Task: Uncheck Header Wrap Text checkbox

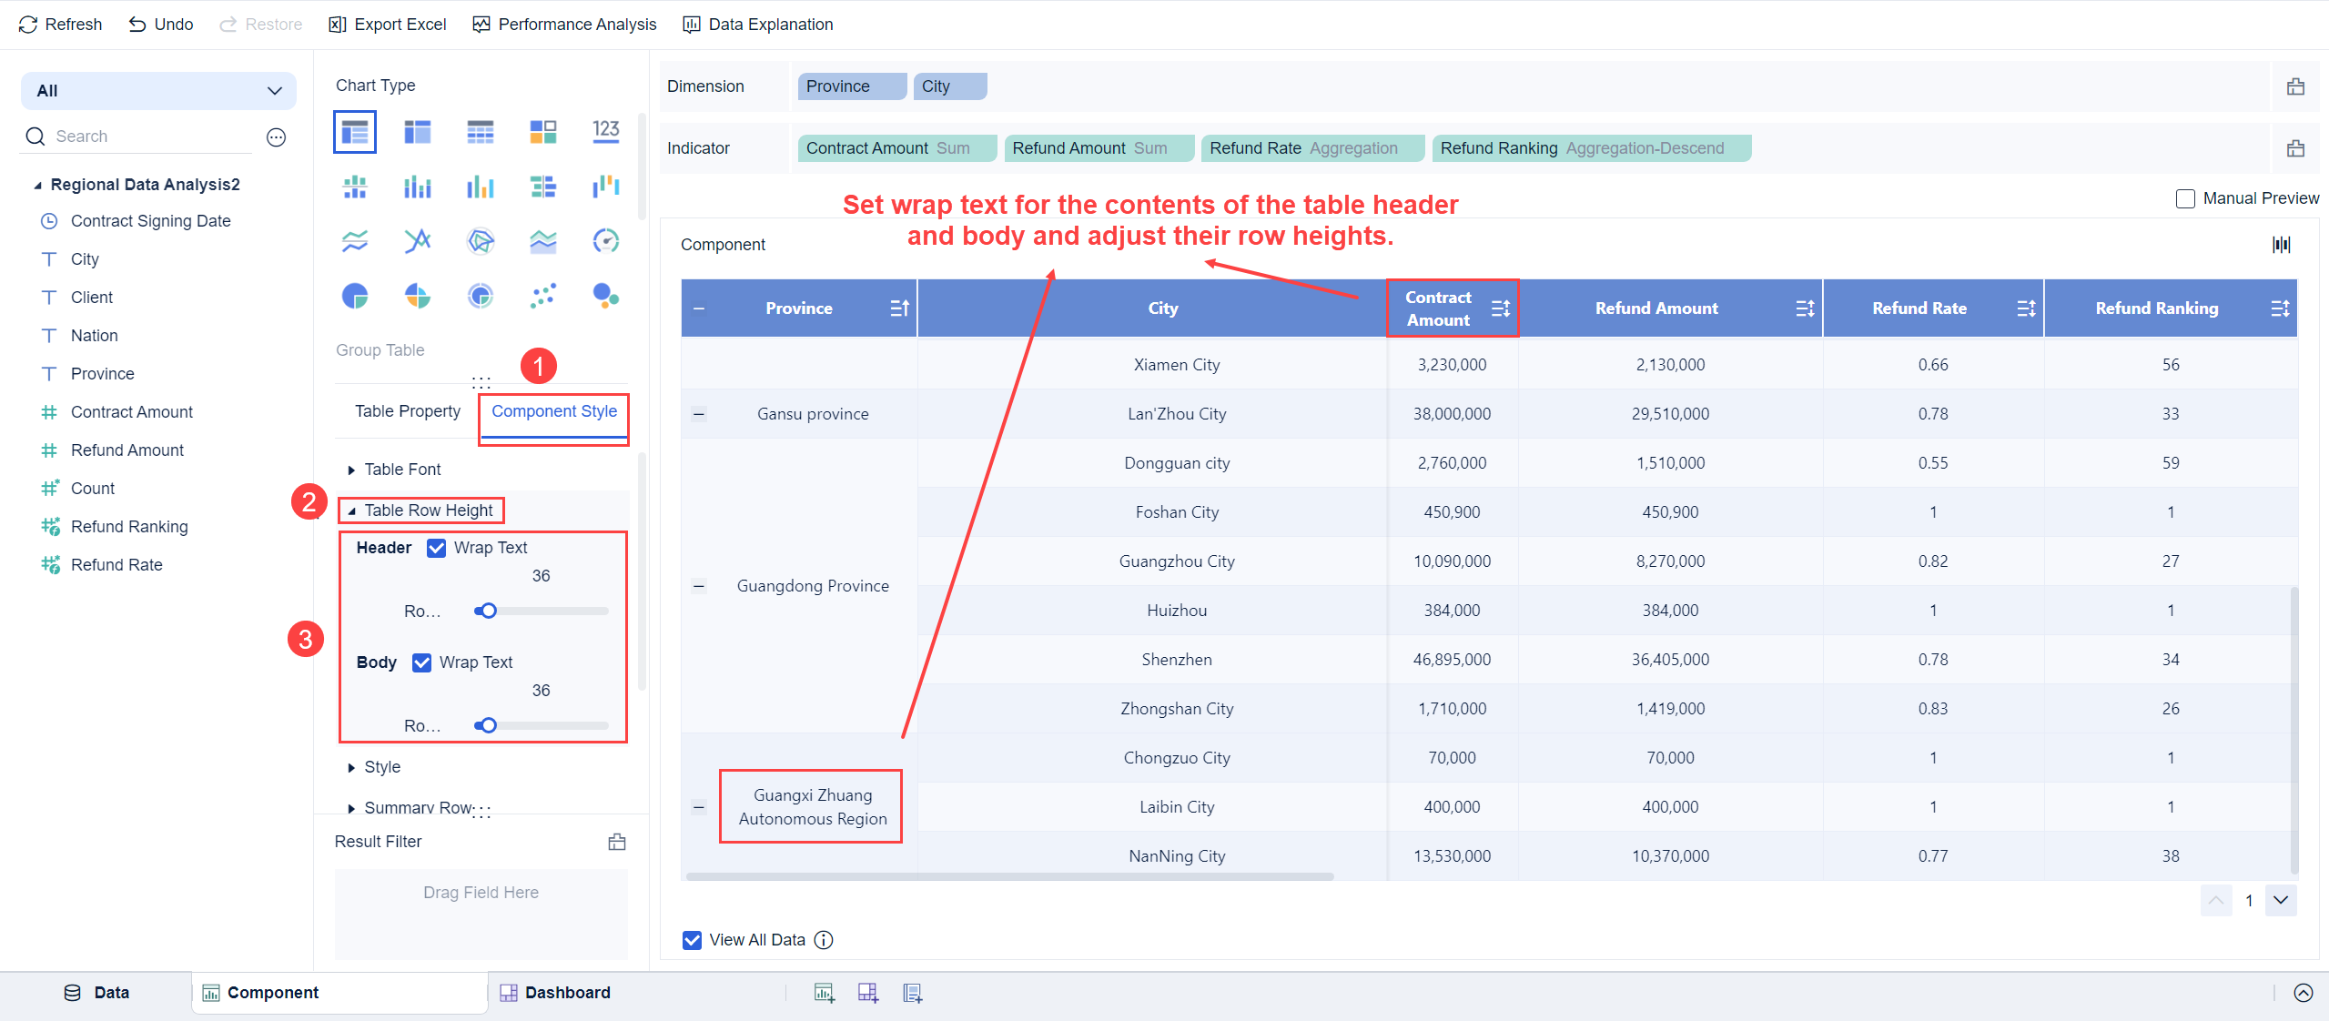Action: click(x=437, y=548)
